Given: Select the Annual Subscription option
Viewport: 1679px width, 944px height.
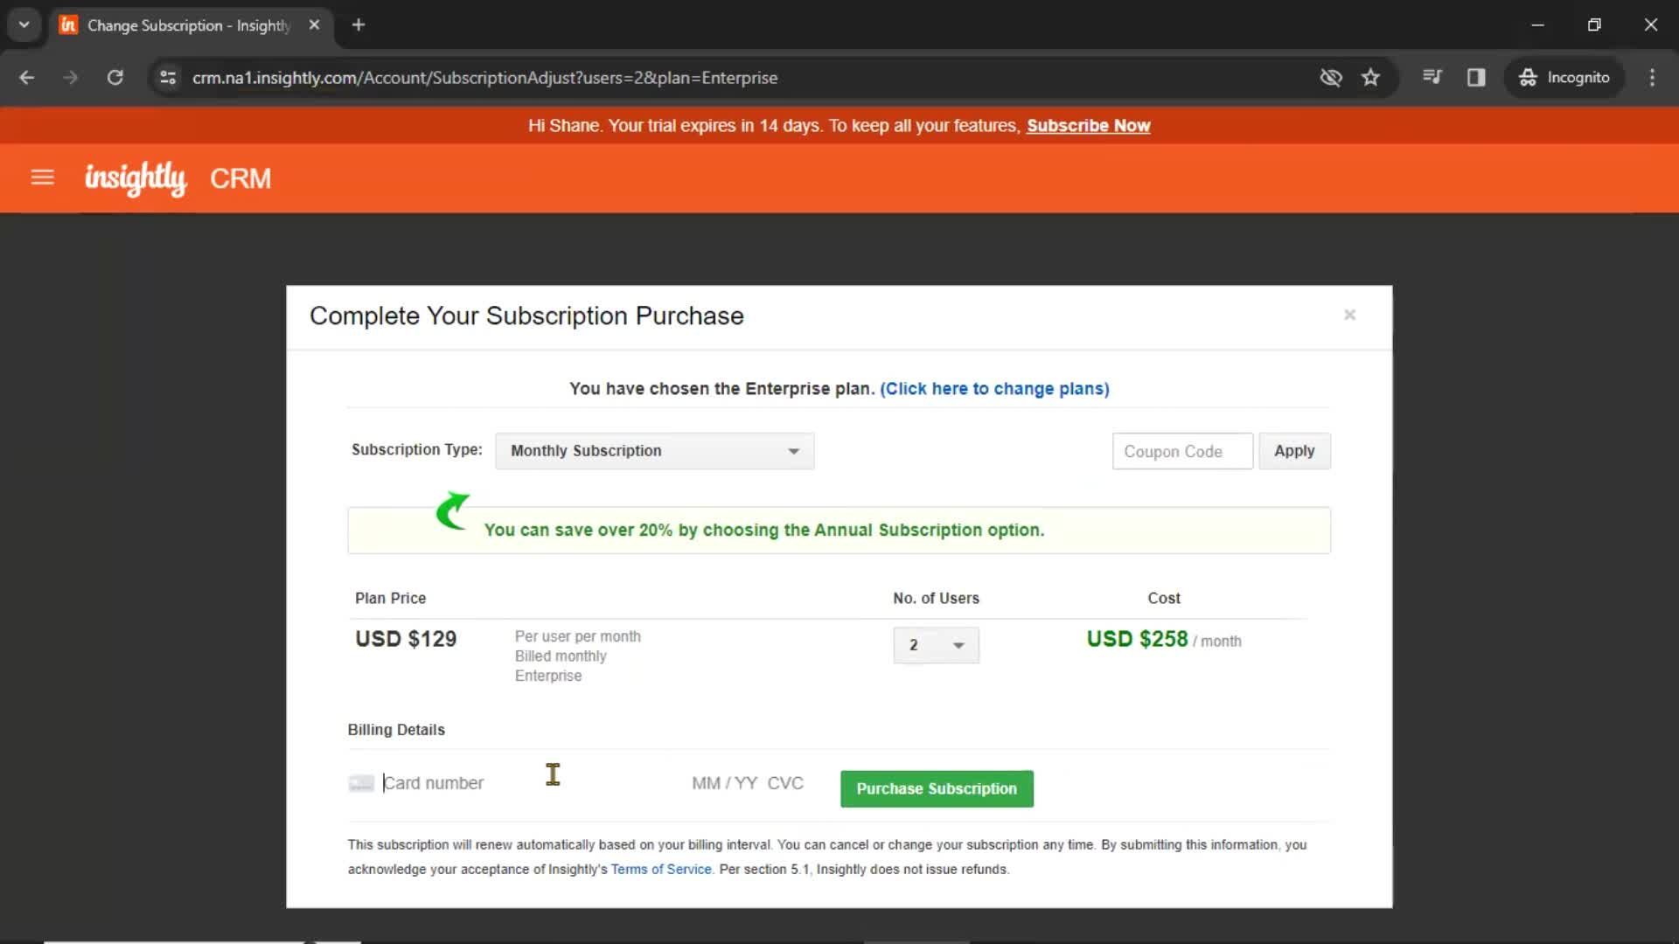Looking at the screenshot, I should pyautogui.click(x=652, y=451).
